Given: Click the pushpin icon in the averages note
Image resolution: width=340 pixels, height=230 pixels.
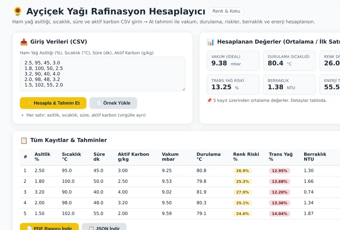Looking at the screenshot, I should (x=209, y=100).
